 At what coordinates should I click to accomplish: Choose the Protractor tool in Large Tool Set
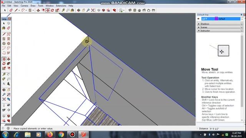click(4, 79)
